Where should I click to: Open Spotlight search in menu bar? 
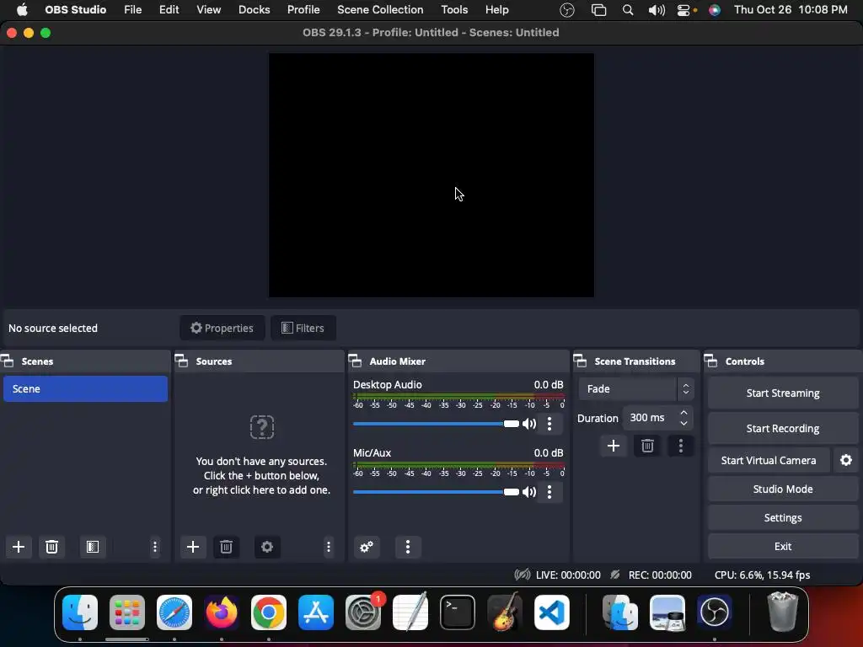click(627, 10)
